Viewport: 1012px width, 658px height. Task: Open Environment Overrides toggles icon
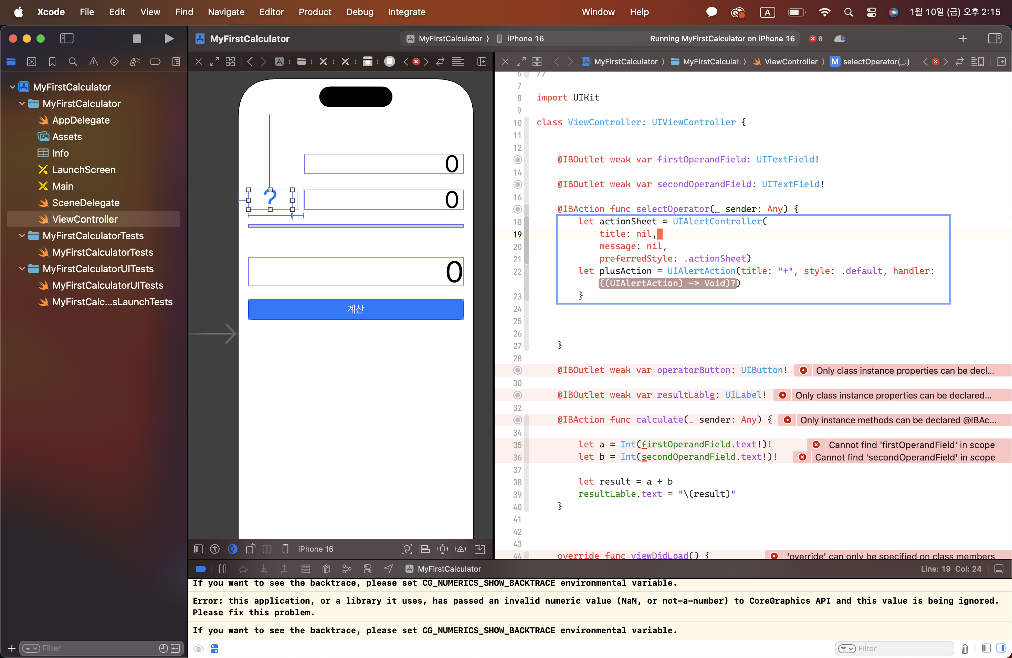(x=367, y=569)
